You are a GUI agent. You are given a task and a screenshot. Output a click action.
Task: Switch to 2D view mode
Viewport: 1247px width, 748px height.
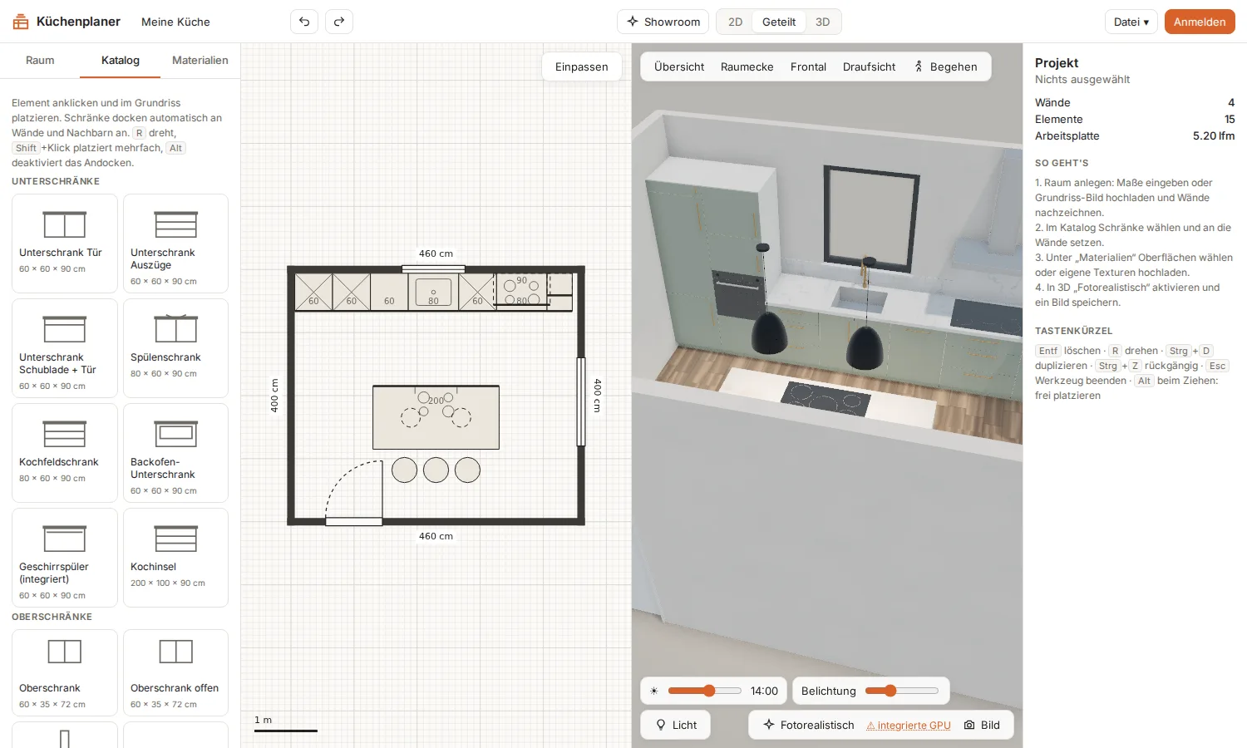click(735, 22)
